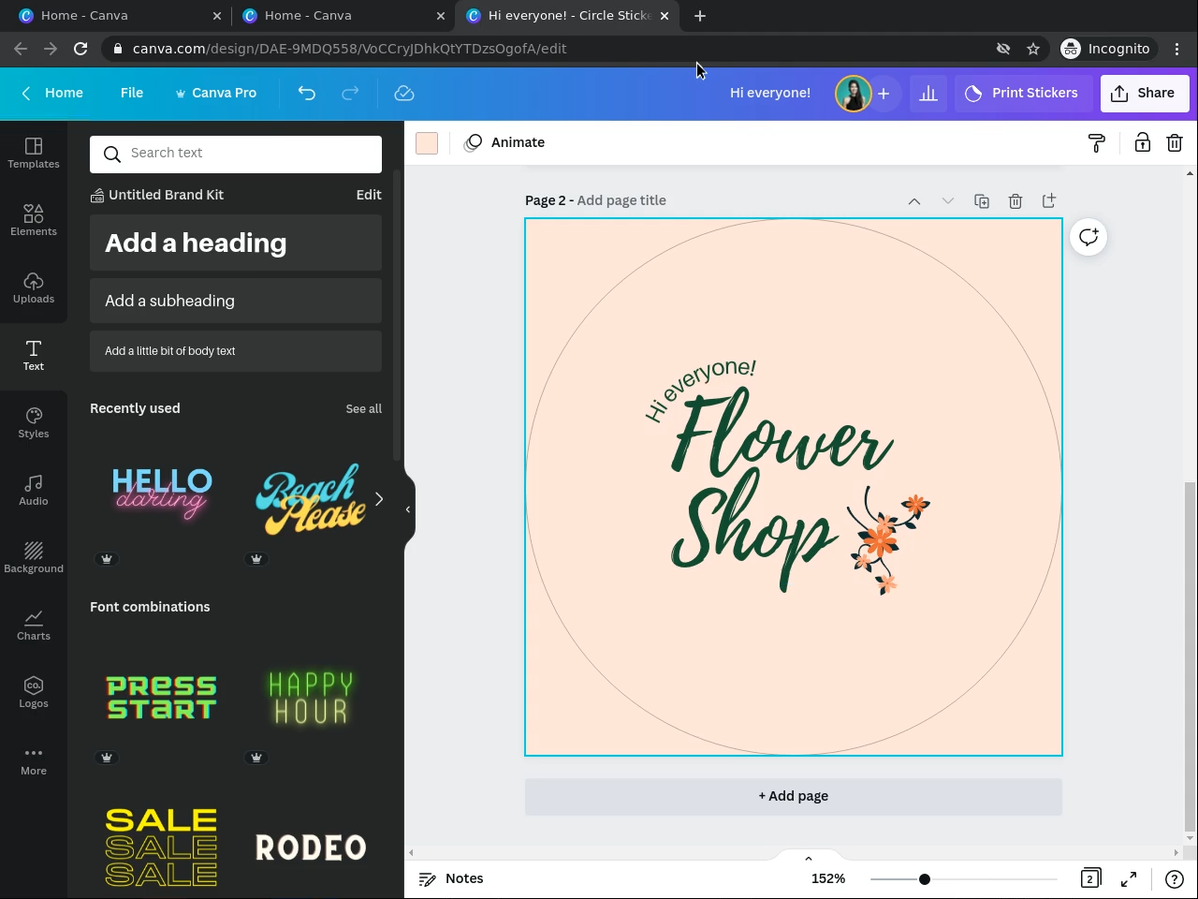Viewport: 1198px width, 899px height.
Task: Undo the last action
Action: (x=307, y=93)
